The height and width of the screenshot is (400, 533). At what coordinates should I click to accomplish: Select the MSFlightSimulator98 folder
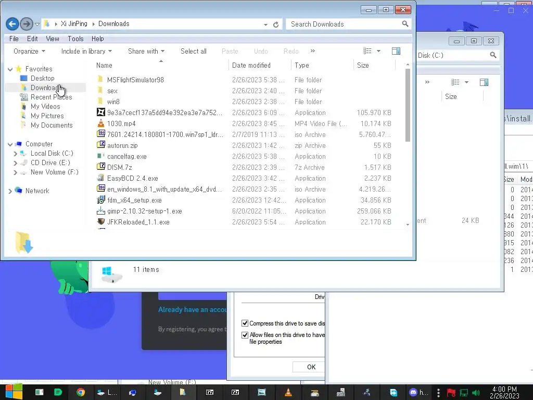[x=135, y=80]
